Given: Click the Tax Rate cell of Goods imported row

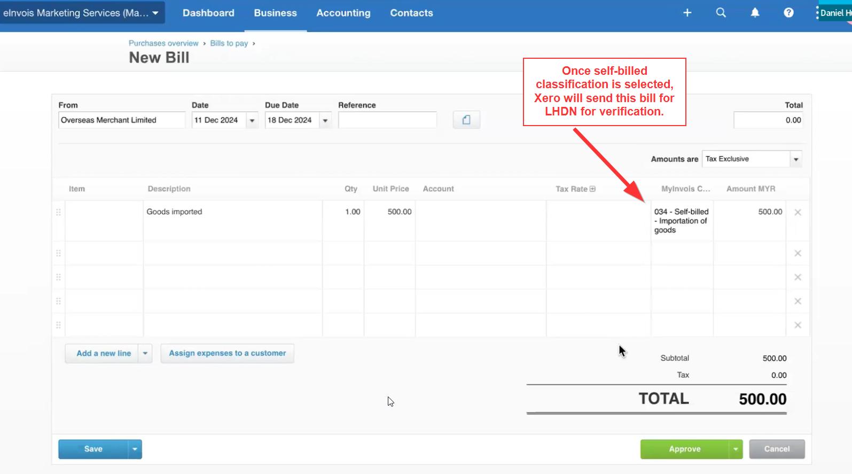Looking at the screenshot, I should point(599,221).
